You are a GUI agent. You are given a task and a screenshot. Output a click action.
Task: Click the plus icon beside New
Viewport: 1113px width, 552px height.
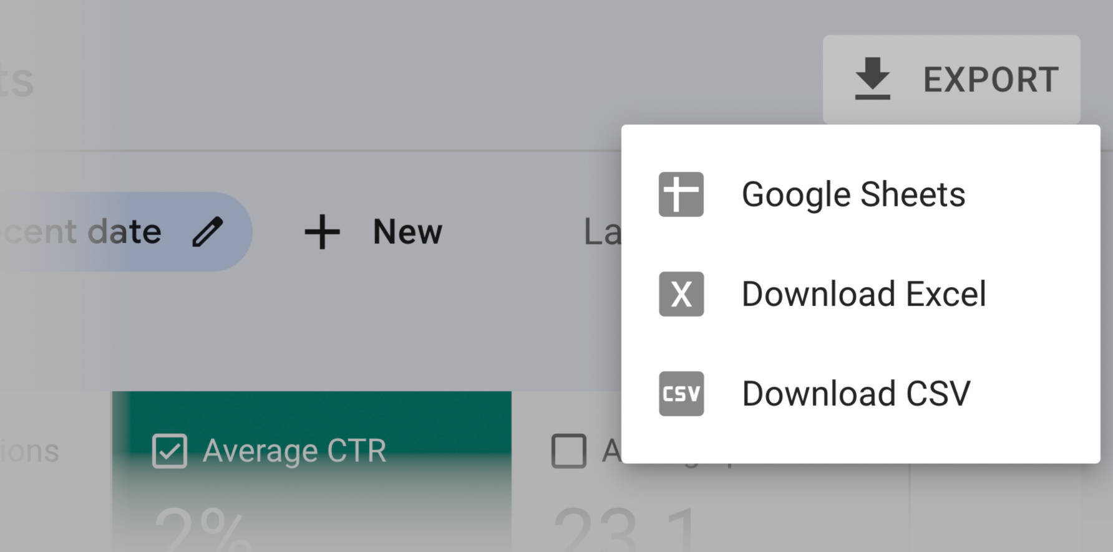tap(321, 231)
